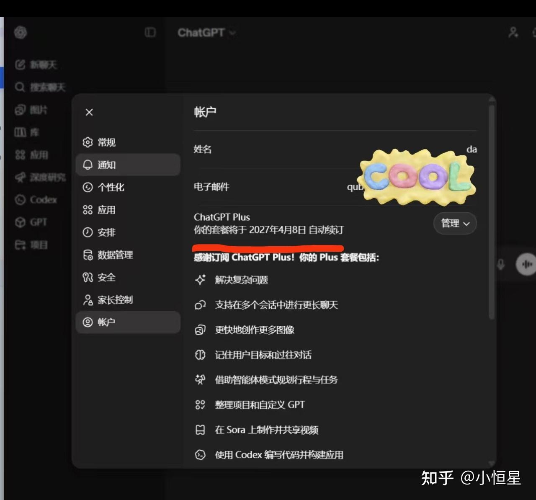Screen dimensions: 536x500
Task: Close the settings dialog with the X
Action: pos(89,112)
